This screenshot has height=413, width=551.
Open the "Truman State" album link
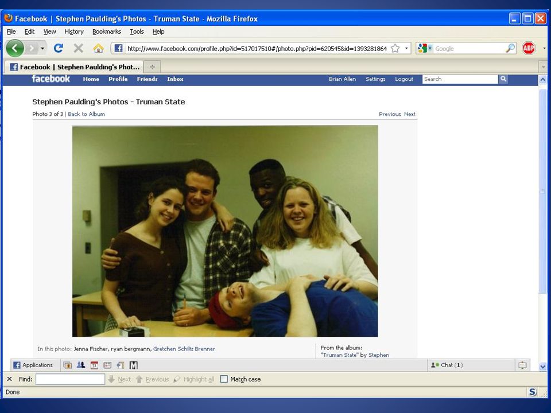(339, 355)
